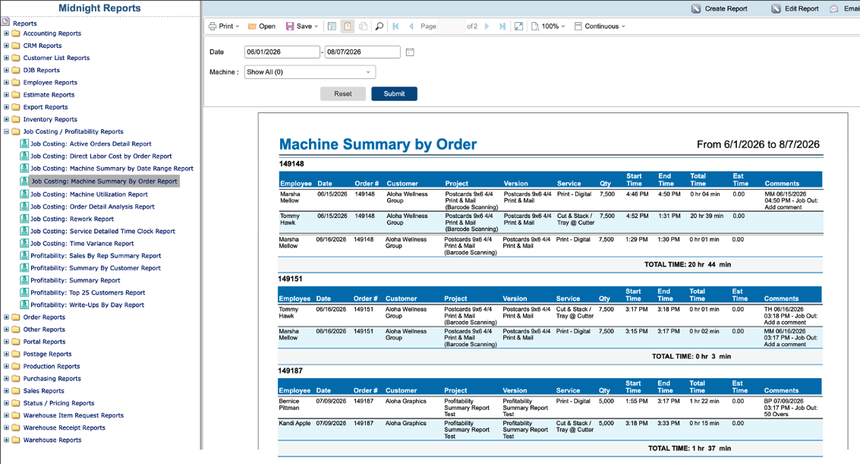Click the start date field 06/01/2026
The image size is (860, 464).
click(x=282, y=52)
